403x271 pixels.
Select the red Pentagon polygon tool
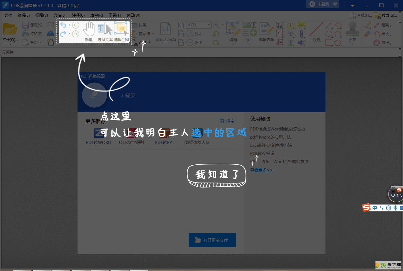tap(338, 34)
